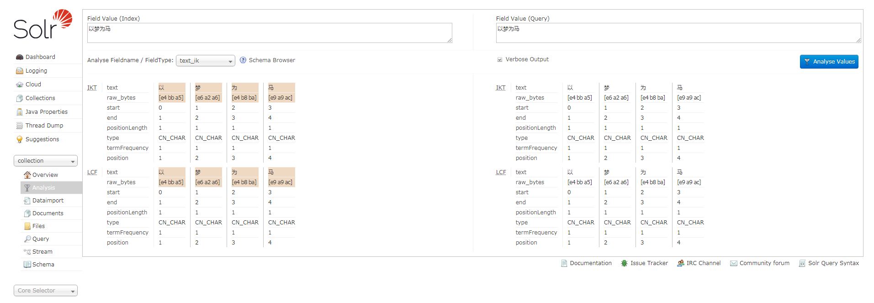Click the Field Value (Query) text area

tap(678, 33)
